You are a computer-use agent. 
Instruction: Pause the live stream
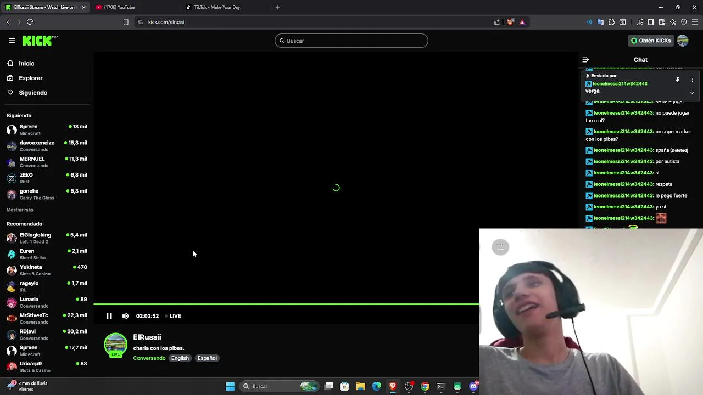coord(109,316)
